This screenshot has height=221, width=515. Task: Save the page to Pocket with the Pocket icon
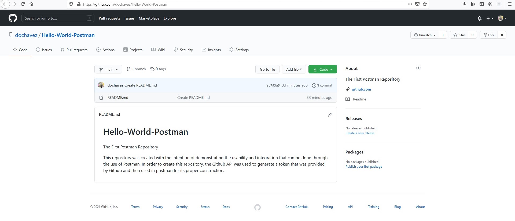click(x=417, y=4)
